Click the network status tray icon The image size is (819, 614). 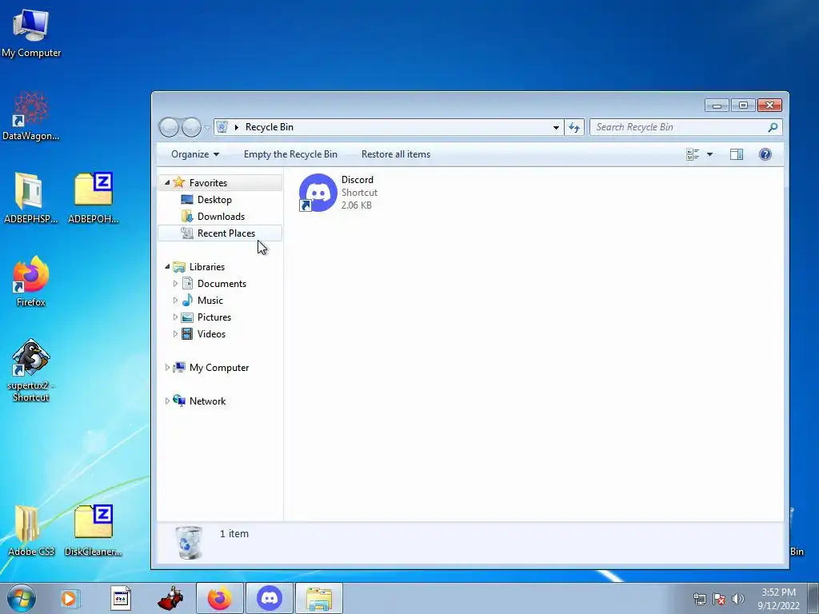[699, 599]
